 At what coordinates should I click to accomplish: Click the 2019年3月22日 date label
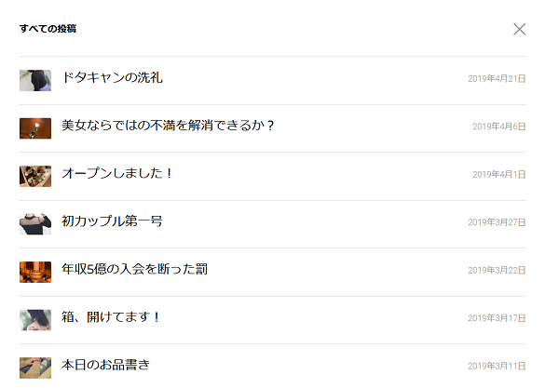pyautogui.click(x=497, y=271)
